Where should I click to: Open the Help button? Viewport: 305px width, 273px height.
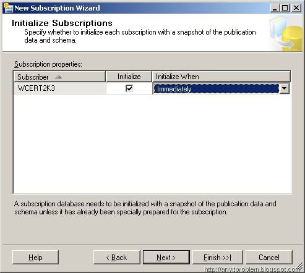click(x=35, y=258)
